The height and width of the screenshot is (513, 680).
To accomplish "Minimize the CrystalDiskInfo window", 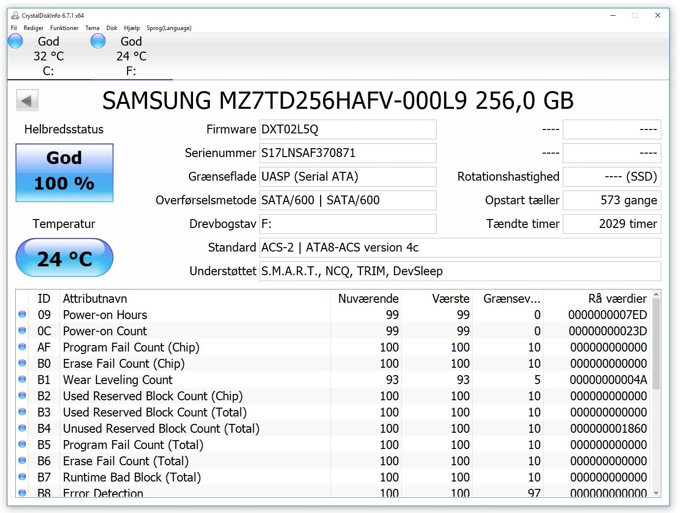I will click(x=613, y=15).
